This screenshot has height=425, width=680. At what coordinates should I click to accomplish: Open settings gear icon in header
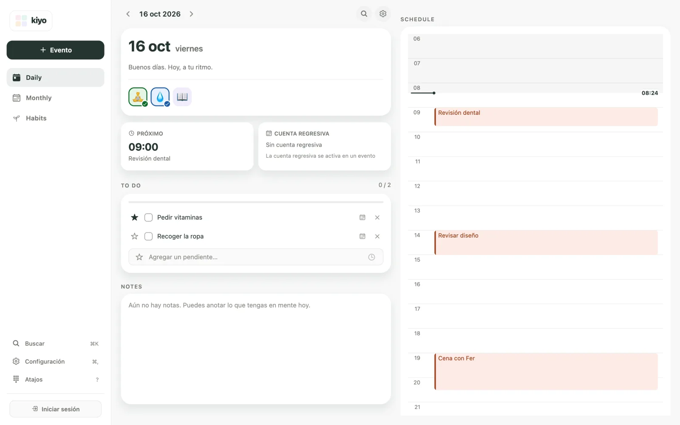click(383, 14)
